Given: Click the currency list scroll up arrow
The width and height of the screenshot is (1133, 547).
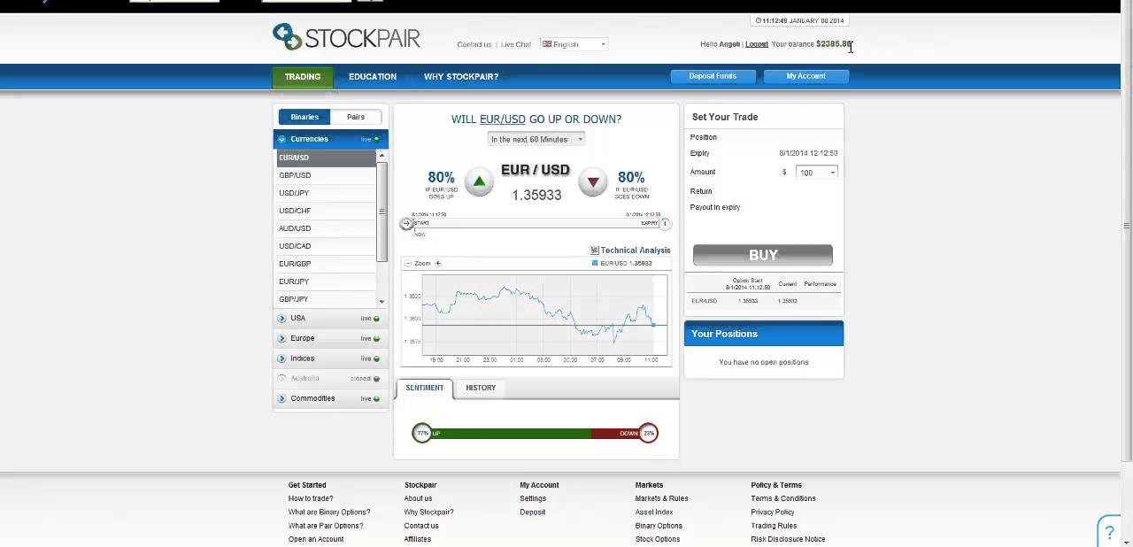Looking at the screenshot, I should tap(382, 156).
